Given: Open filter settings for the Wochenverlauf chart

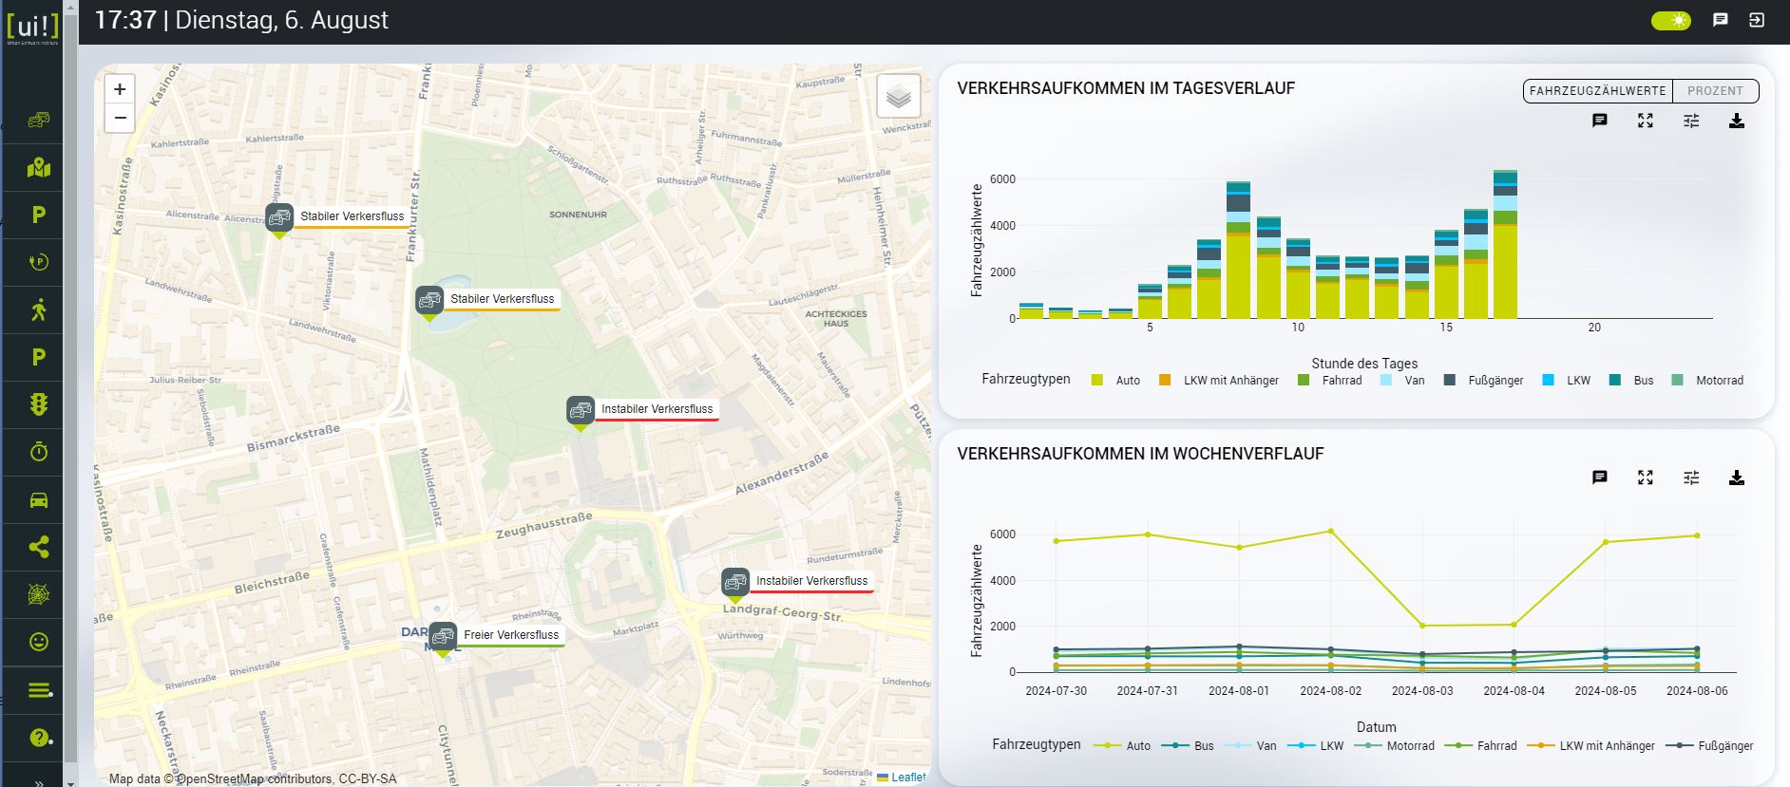Looking at the screenshot, I should (x=1690, y=478).
